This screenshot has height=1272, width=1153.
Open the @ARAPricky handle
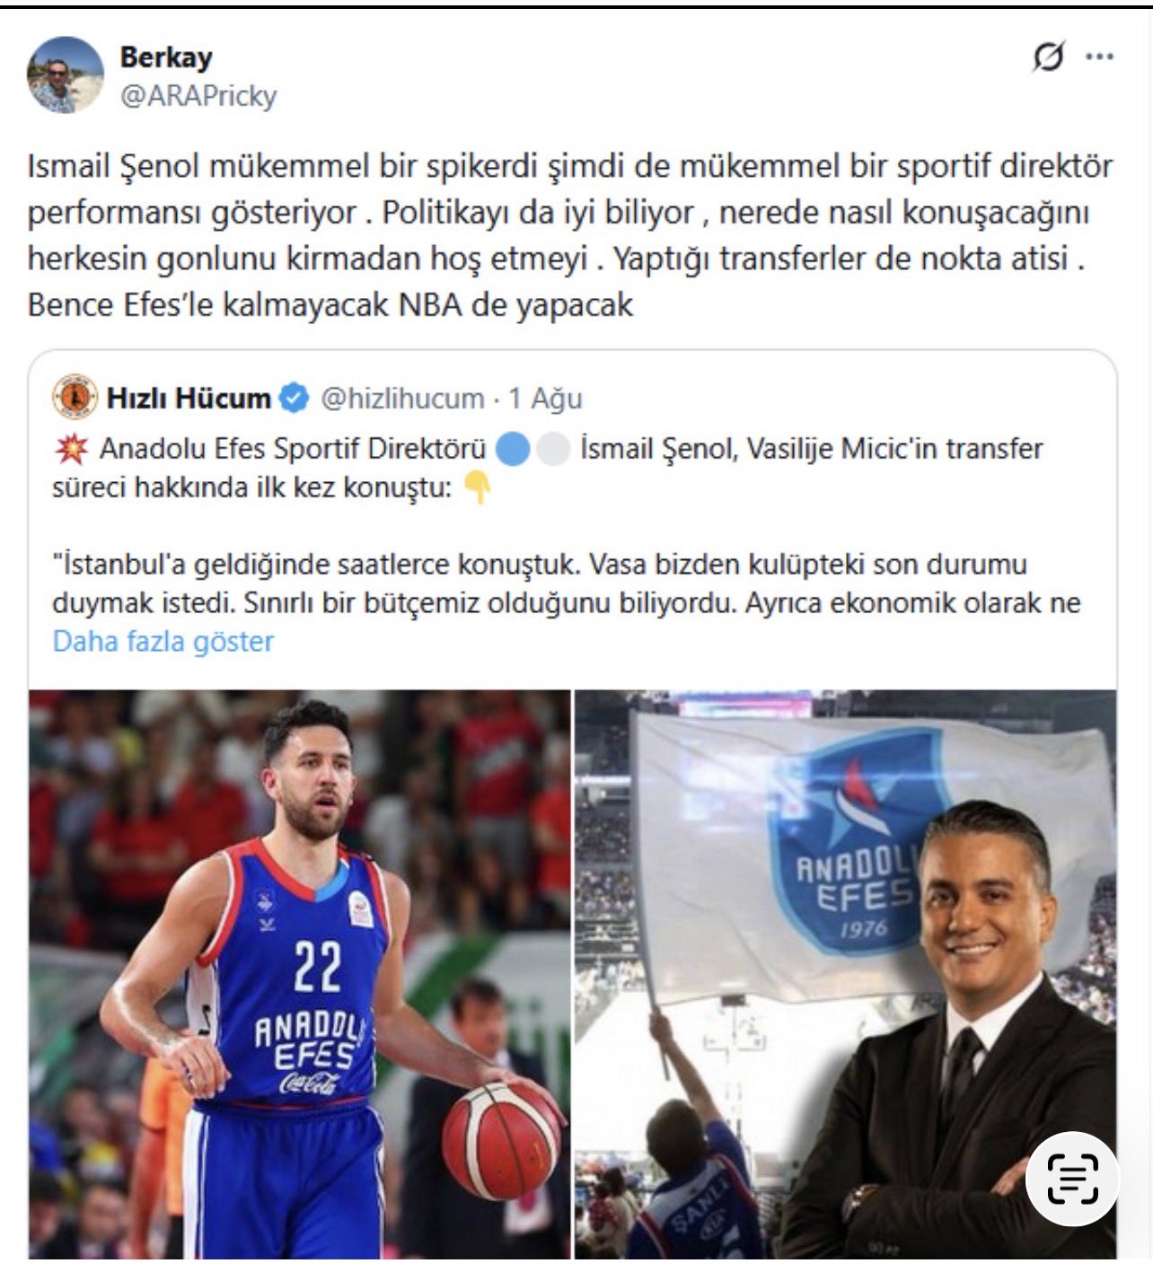click(198, 95)
